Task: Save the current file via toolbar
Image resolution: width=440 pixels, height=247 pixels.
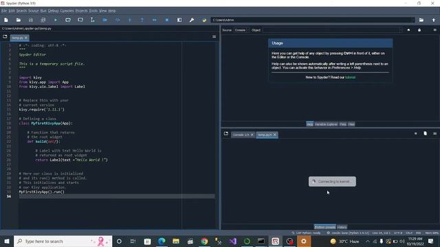Action: pyautogui.click(x=30, y=20)
